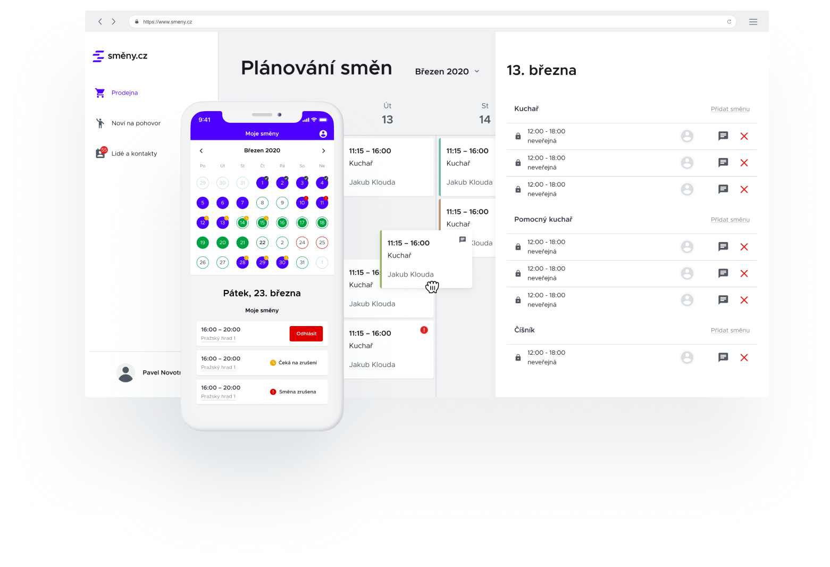Click the směny.cz logo

click(120, 56)
